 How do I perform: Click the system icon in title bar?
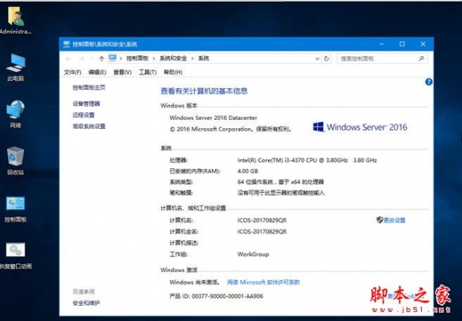[x=66, y=44]
